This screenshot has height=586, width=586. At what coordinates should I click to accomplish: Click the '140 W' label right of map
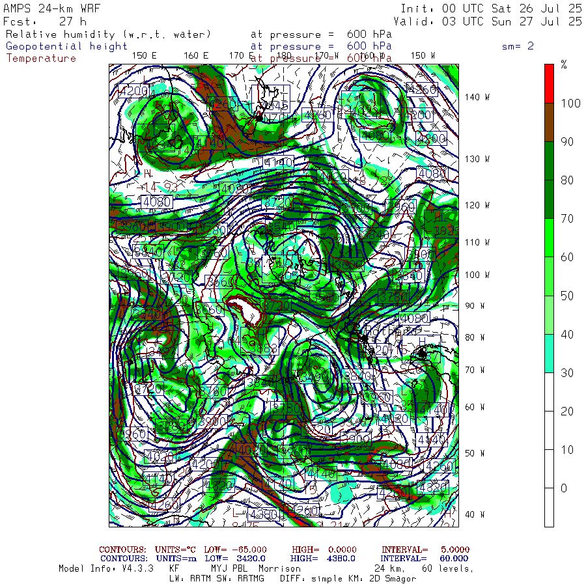pyautogui.click(x=477, y=97)
